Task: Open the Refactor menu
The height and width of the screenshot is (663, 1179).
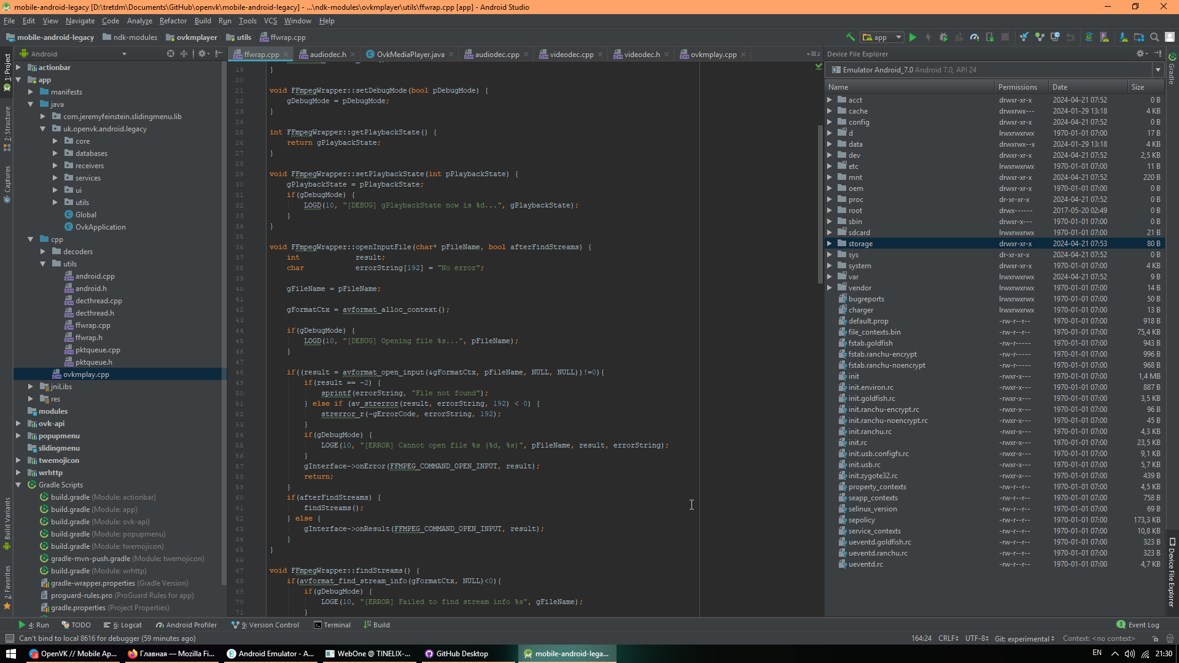Action: [173, 21]
